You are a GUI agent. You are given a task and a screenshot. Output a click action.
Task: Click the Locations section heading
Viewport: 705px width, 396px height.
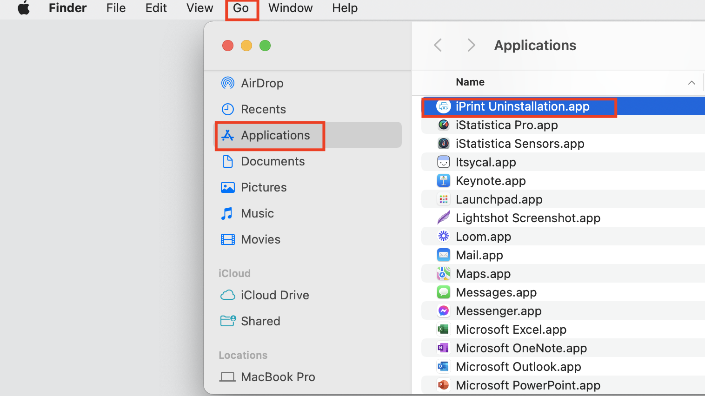coord(243,355)
